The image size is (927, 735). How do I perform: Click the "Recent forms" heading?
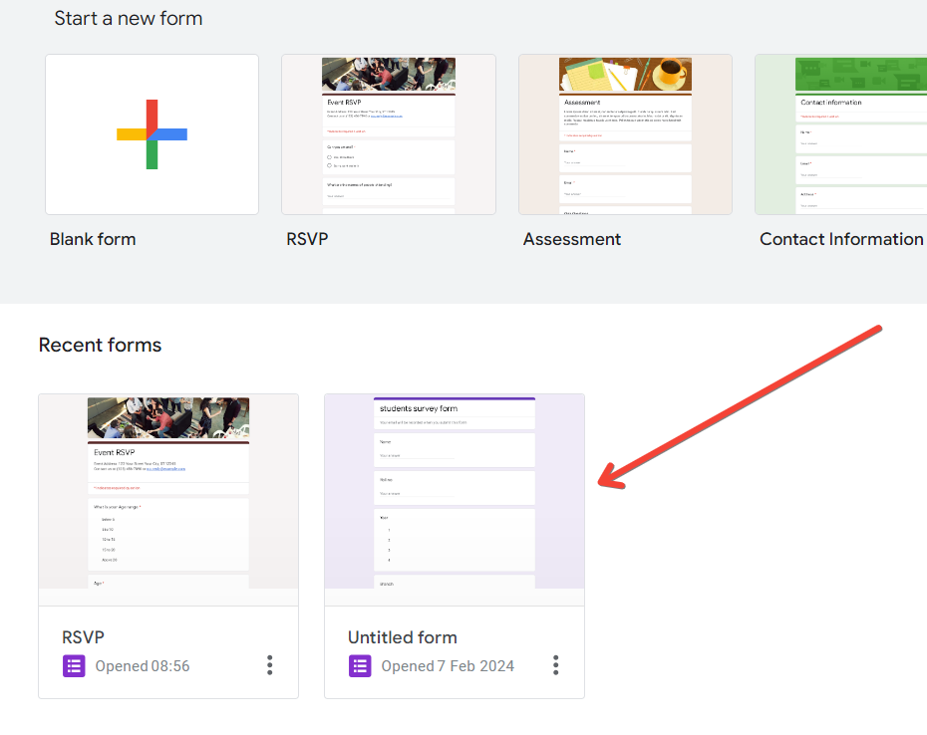point(100,346)
